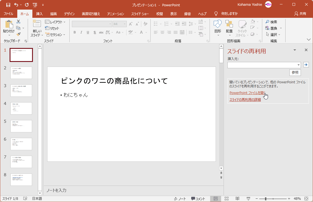313x202 pixels.
Task: Click the Browse (参照) button
Action: [295, 73]
